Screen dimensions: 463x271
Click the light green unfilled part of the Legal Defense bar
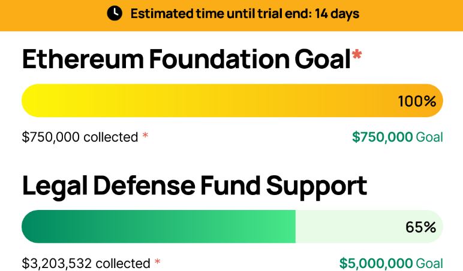[348, 227]
